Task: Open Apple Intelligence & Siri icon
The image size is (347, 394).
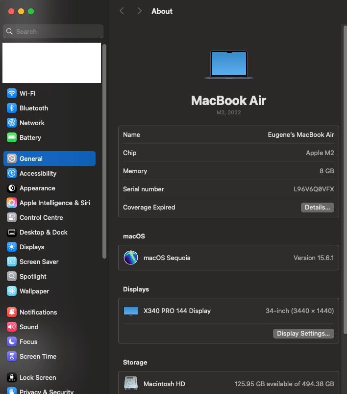Action: tap(12, 203)
